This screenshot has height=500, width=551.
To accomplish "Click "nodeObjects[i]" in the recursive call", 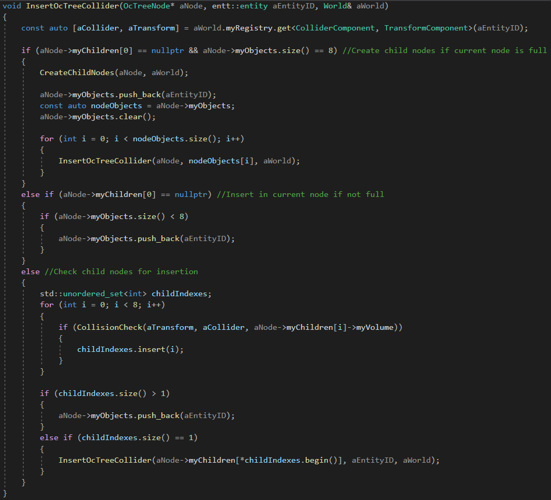I will tap(221, 161).
